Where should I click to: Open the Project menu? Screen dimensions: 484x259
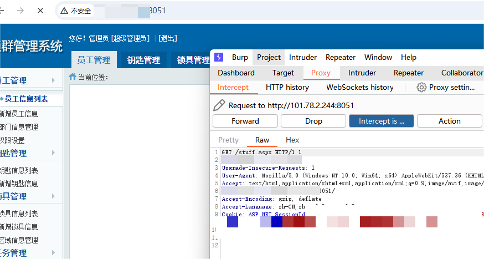(x=269, y=58)
